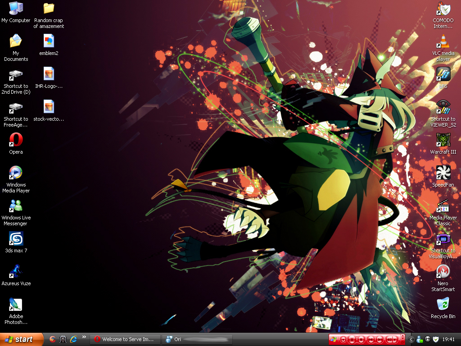This screenshot has width=461, height=346.
Task: Skip to next track on media toolbar
Action: pos(380,340)
